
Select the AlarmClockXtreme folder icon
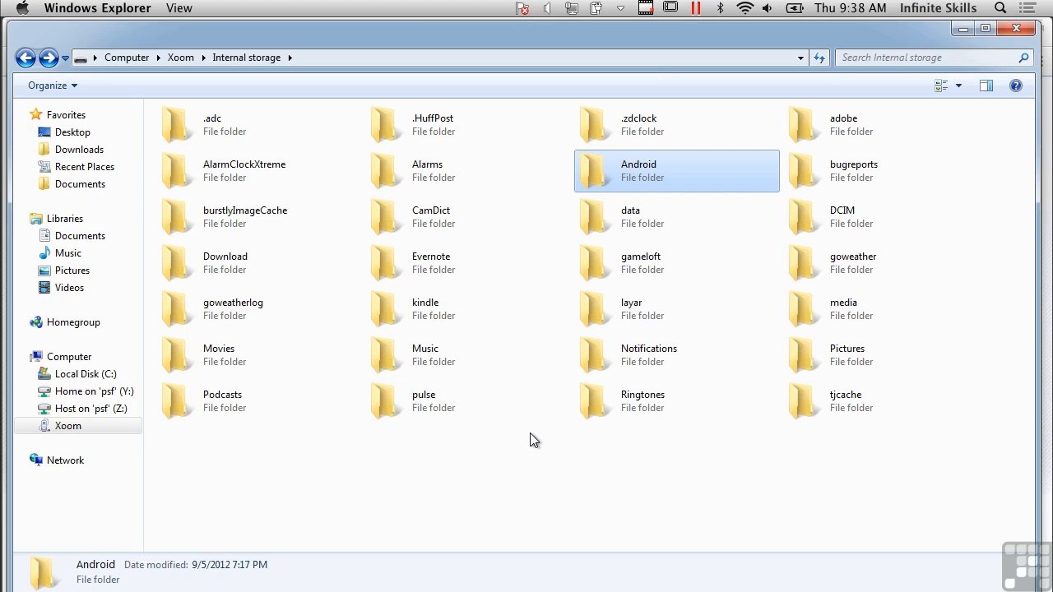[175, 171]
